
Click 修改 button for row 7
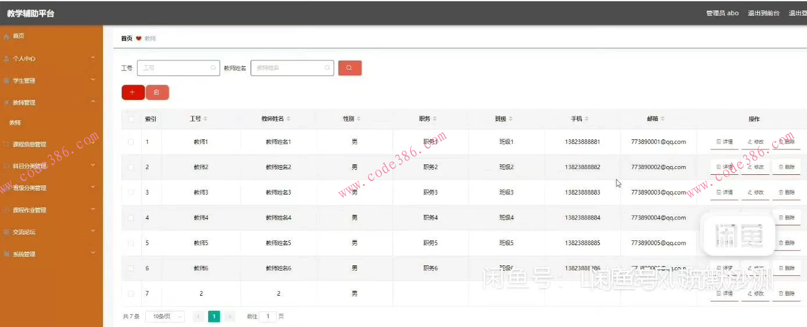tap(755, 294)
